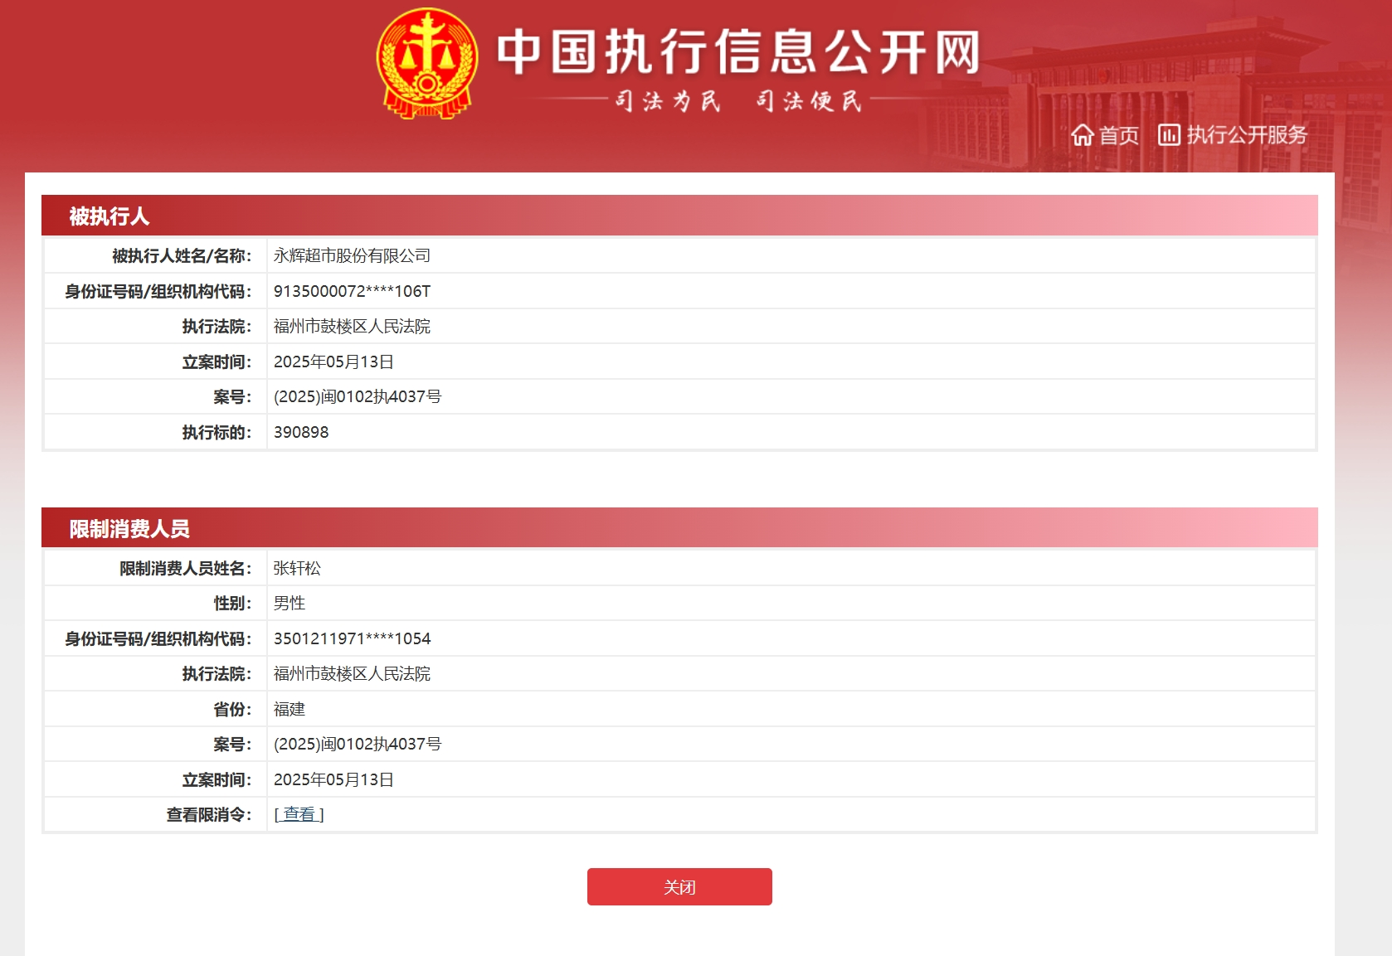Click the bar-chart icon beside 执行公开服务
The width and height of the screenshot is (1392, 956).
coord(1169,136)
